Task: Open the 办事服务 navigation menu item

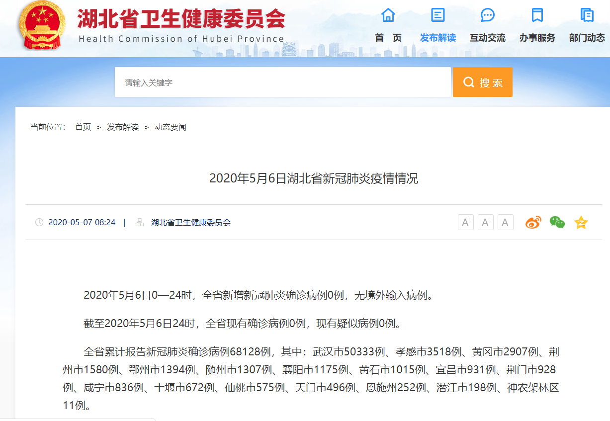Action: tap(537, 38)
